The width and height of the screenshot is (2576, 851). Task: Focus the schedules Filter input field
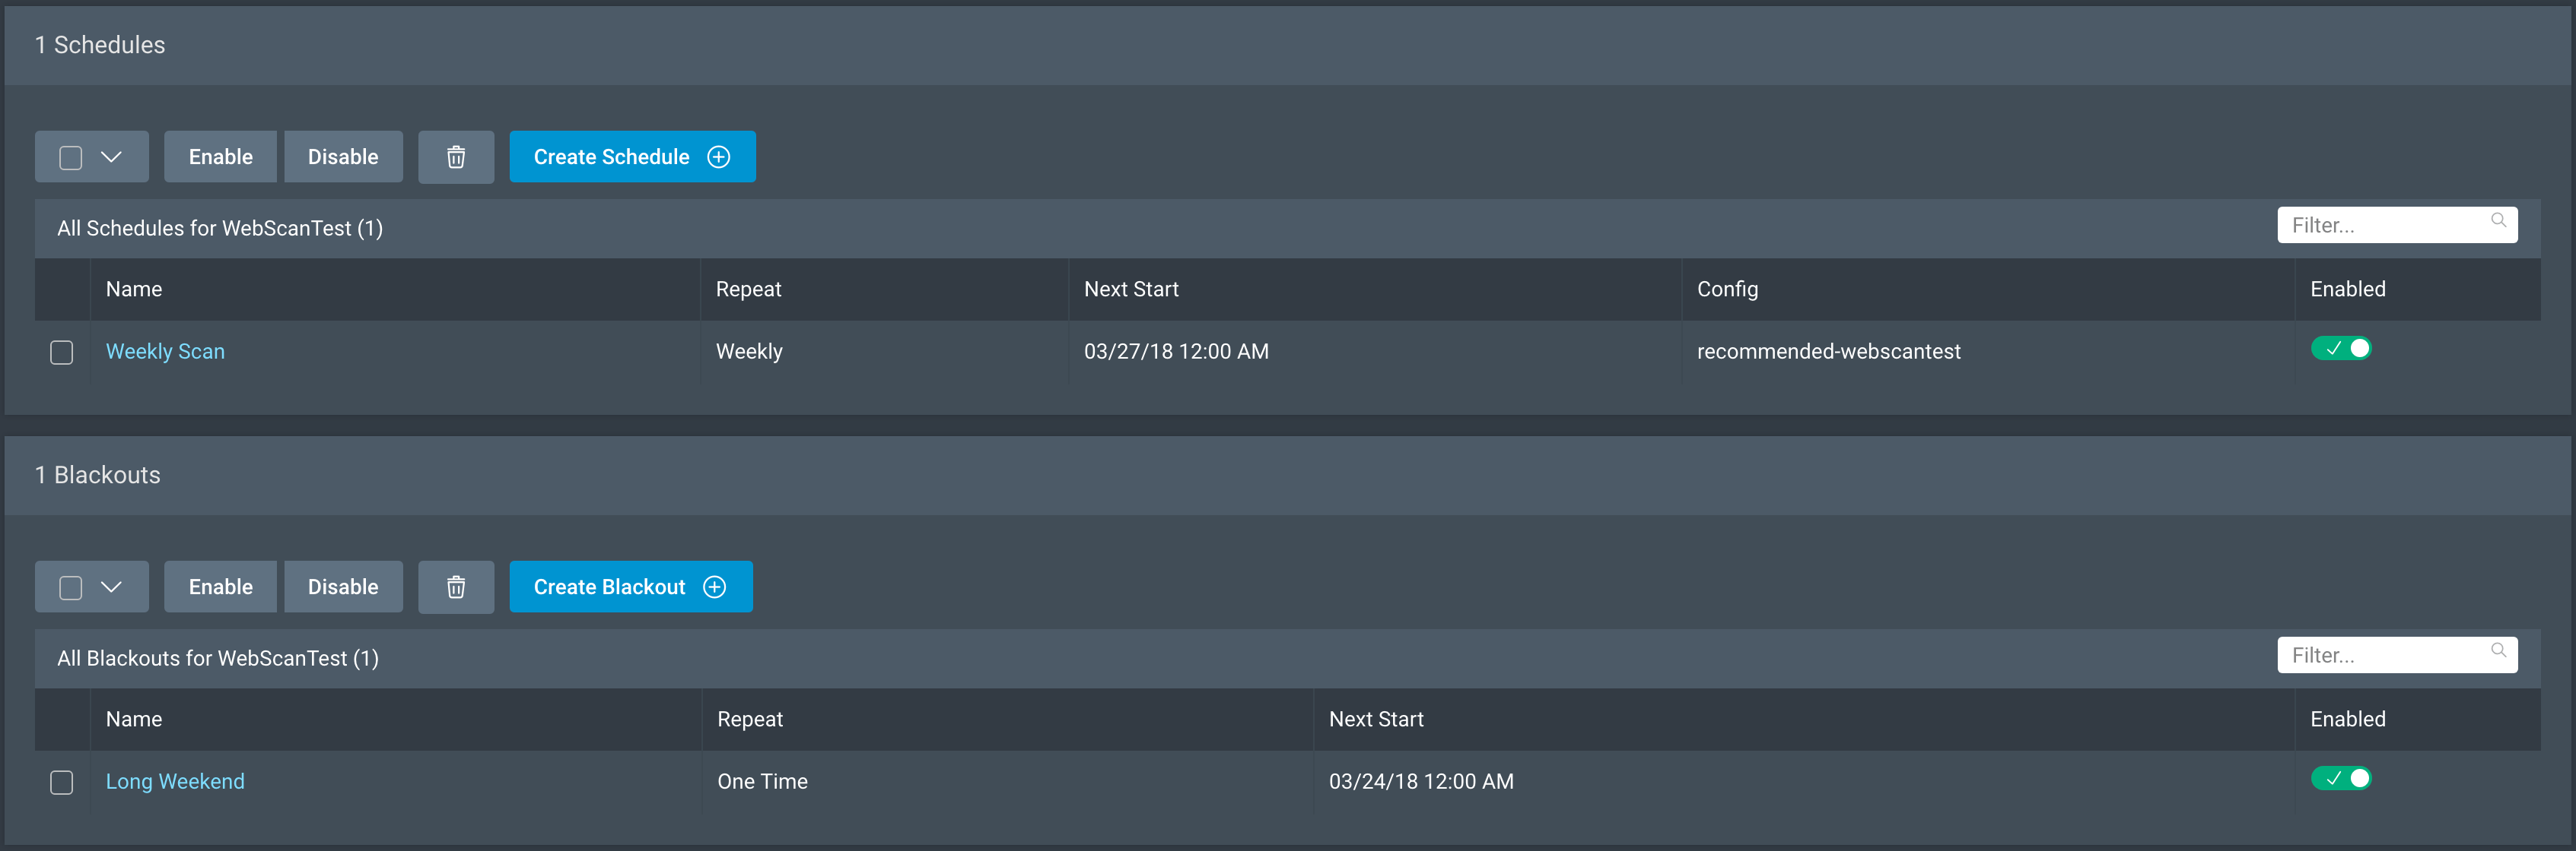2380,226
